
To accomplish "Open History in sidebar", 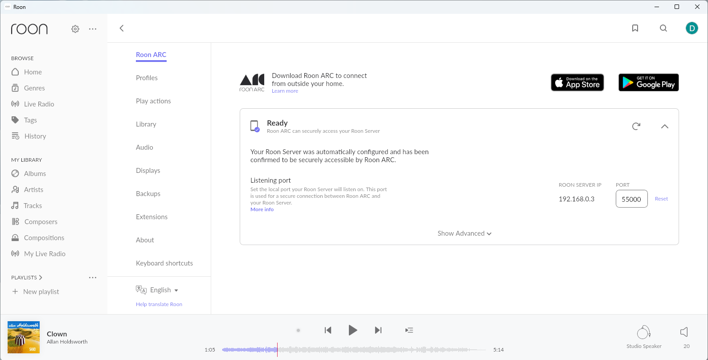I will point(29,136).
